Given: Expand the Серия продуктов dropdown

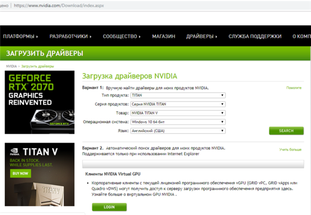Looking at the screenshot, I should (x=178, y=104).
